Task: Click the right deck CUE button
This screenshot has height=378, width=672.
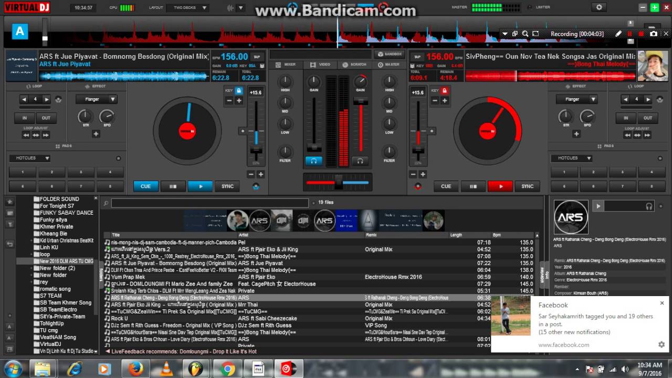Action: [x=446, y=186]
